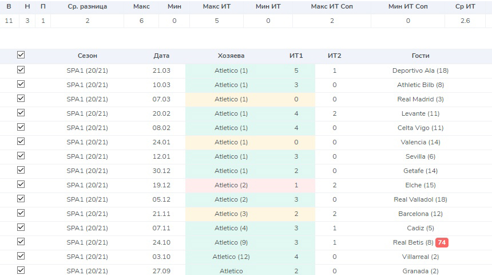Click the Elche (15) guest cell
This screenshot has width=492, height=275.
(420, 185)
